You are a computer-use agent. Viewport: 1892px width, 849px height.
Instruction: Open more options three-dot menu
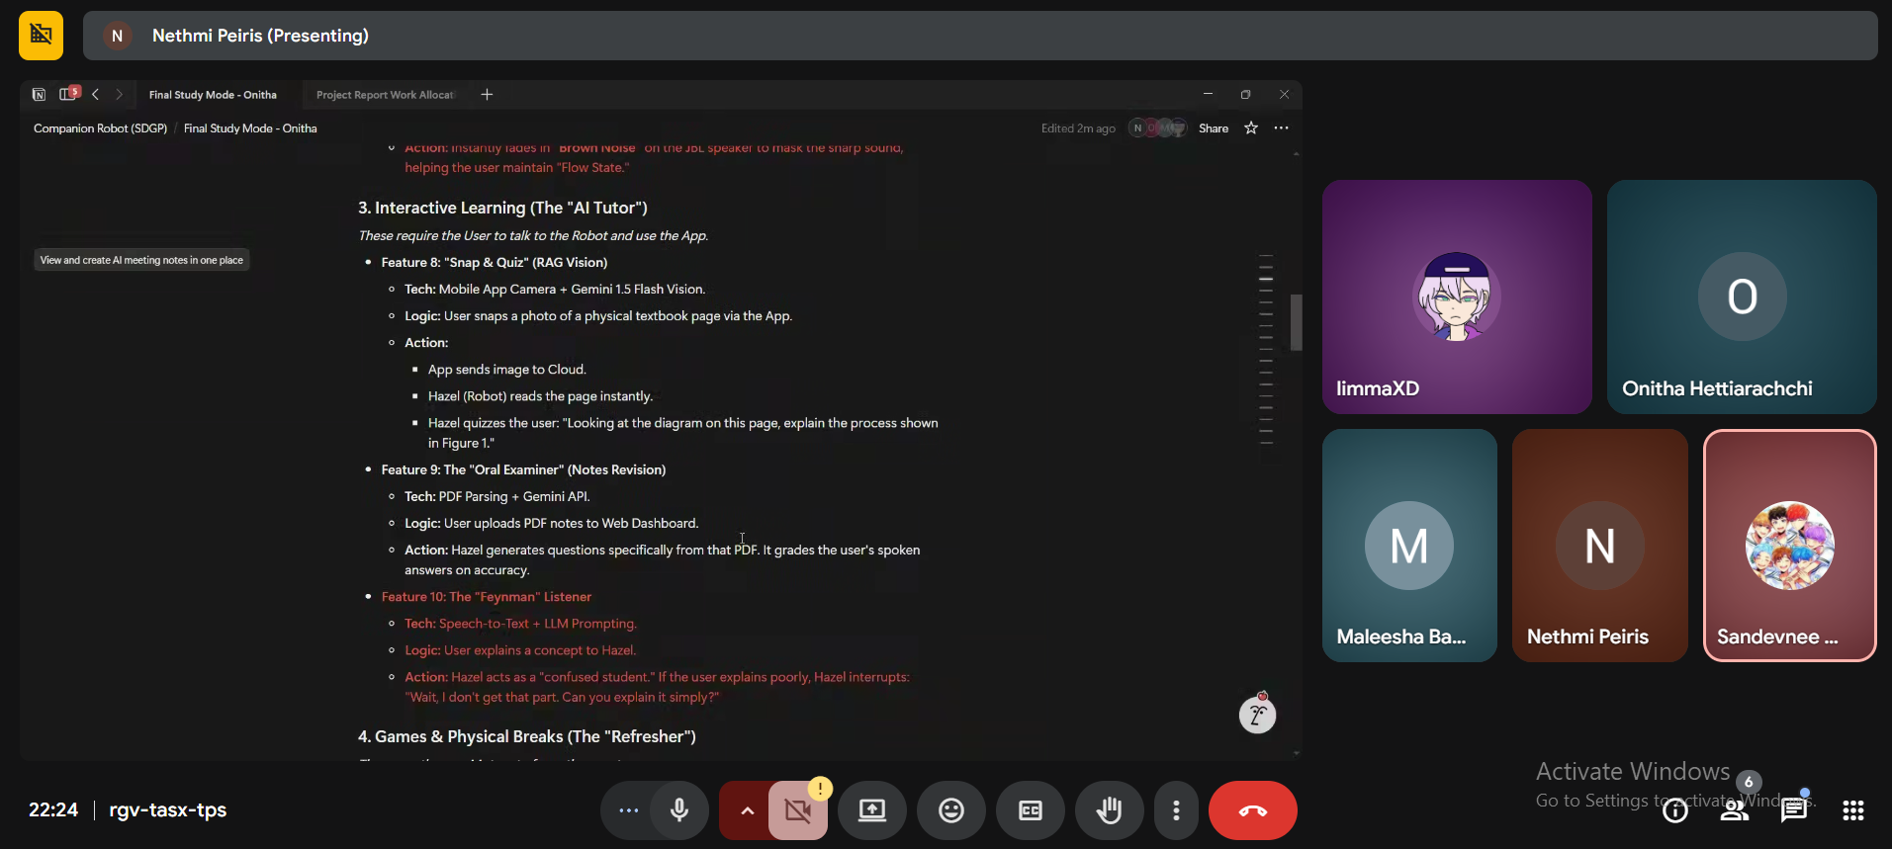tap(1176, 810)
